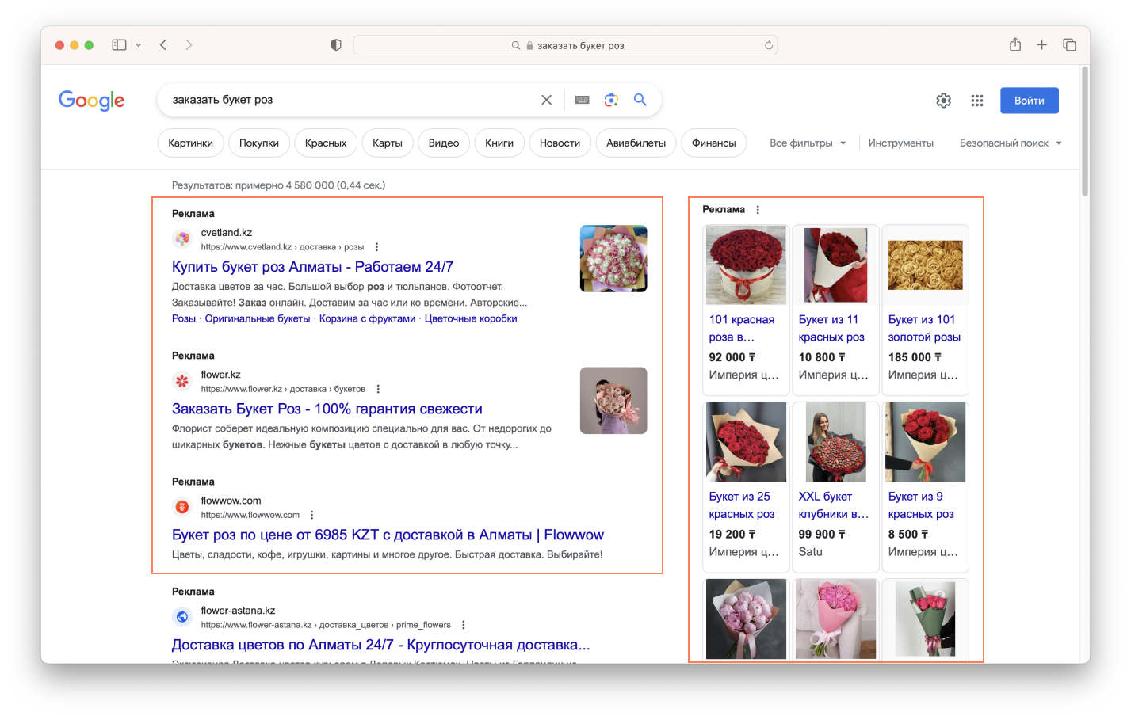Open product link Букет из 101 золотой розы
This screenshot has height=716, width=1131.
924,328
